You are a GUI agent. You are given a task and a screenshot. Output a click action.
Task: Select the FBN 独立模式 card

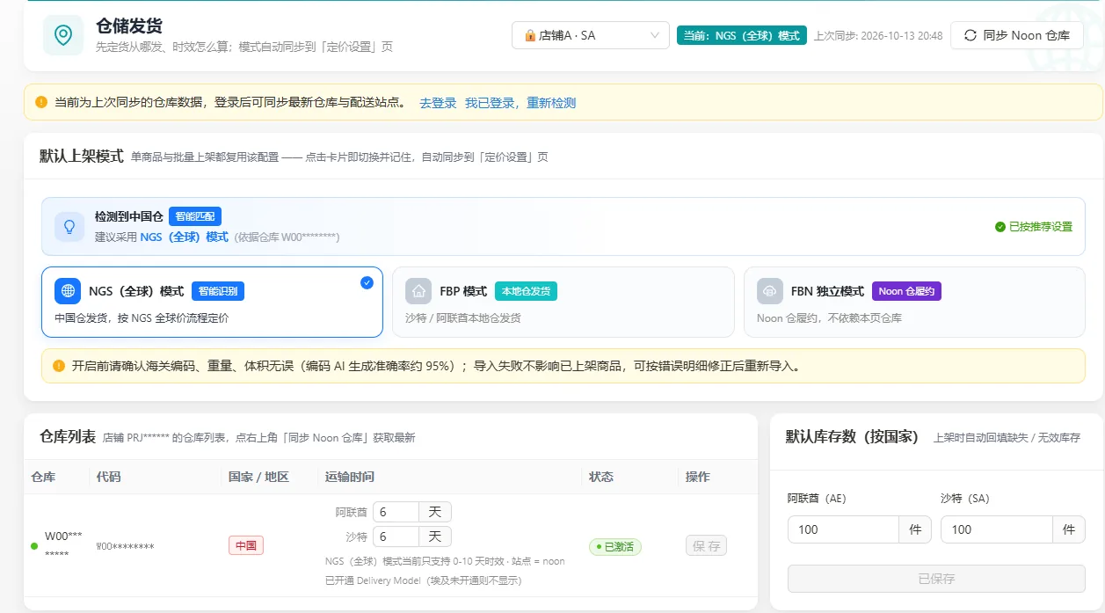click(x=914, y=302)
